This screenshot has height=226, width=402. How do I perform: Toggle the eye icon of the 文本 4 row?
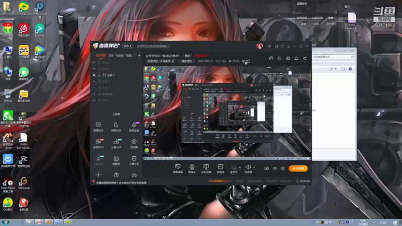coord(94,62)
